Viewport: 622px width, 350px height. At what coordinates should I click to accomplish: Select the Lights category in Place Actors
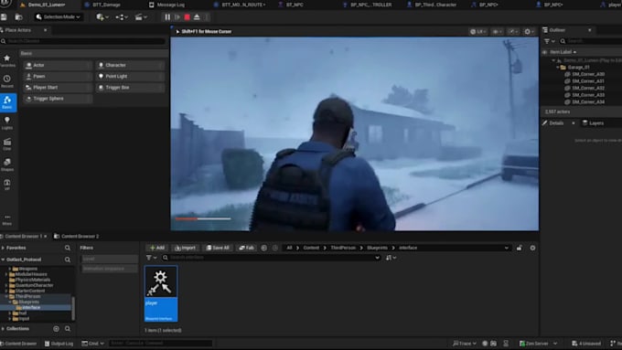click(x=7, y=122)
